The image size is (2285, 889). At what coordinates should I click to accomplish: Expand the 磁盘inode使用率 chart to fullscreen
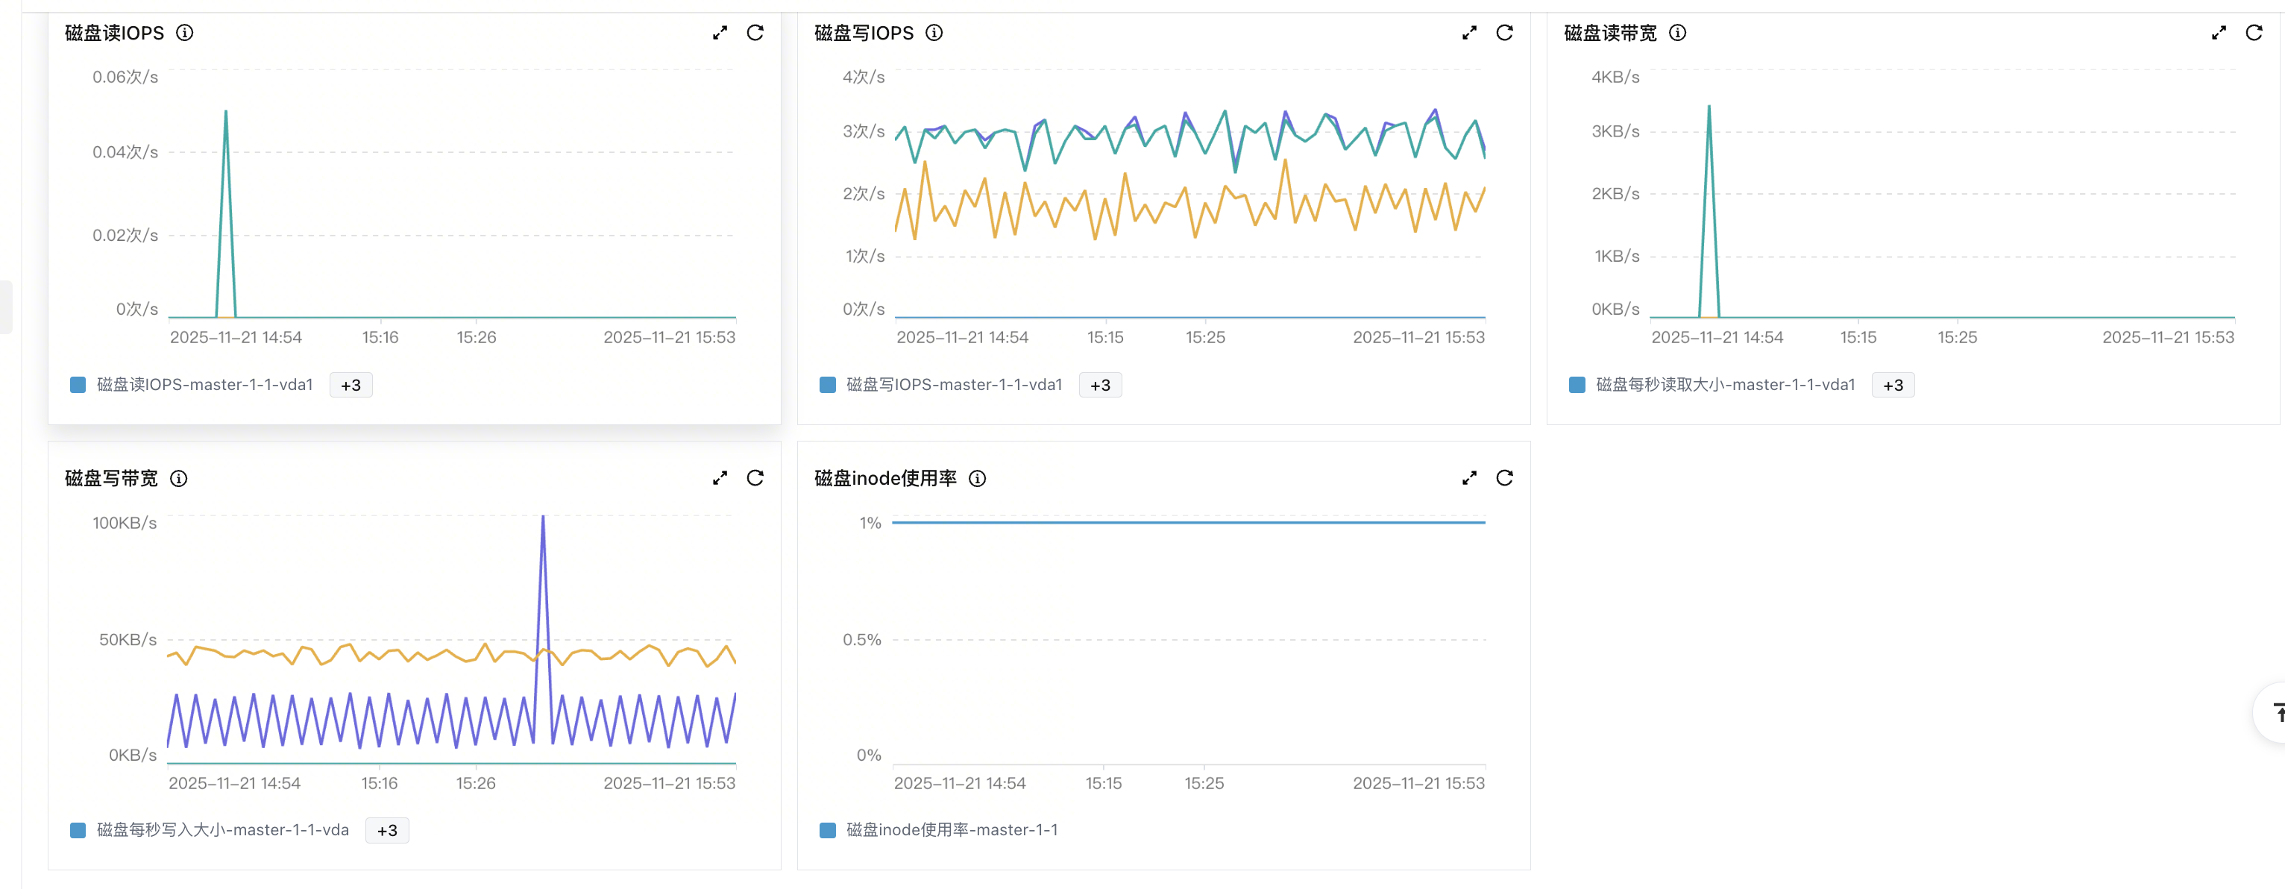tap(1469, 478)
